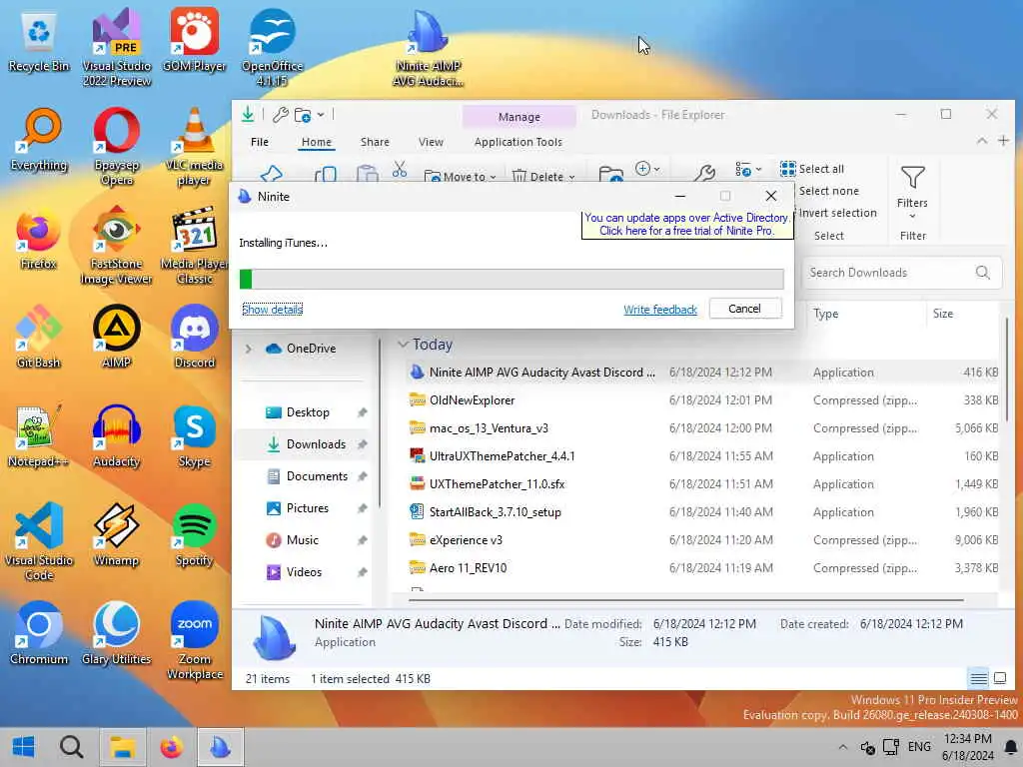Image resolution: width=1023 pixels, height=767 pixels.
Task: Select the OldNewExplorer file row
Action: point(702,399)
